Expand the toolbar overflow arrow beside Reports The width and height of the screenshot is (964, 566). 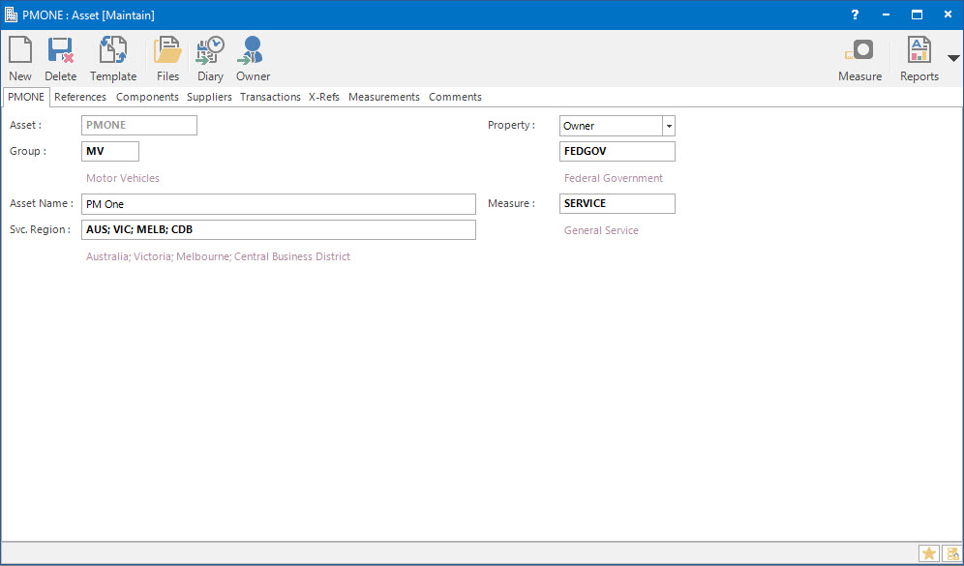pos(953,58)
